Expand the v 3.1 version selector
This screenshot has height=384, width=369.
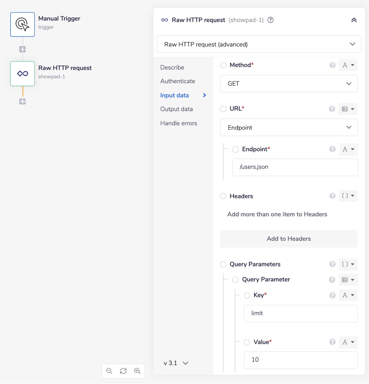tap(176, 363)
